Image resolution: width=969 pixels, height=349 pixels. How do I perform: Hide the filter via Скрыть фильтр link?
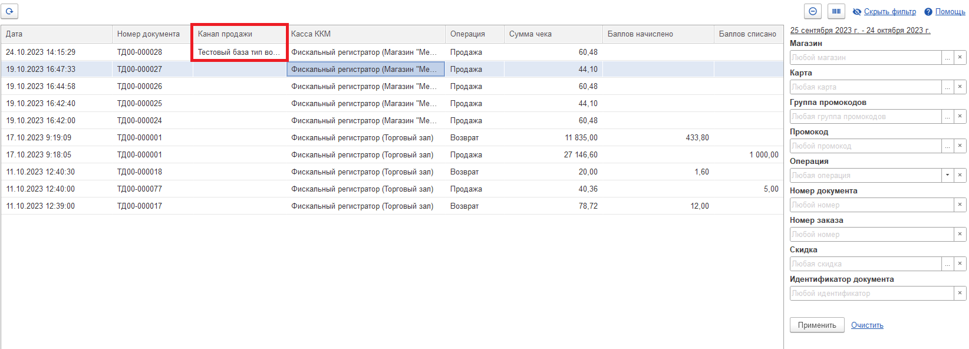coord(890,12)
